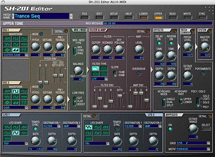Viewport: 215px width, 157px height.
Task: Click the READ button
Action: 172,17
